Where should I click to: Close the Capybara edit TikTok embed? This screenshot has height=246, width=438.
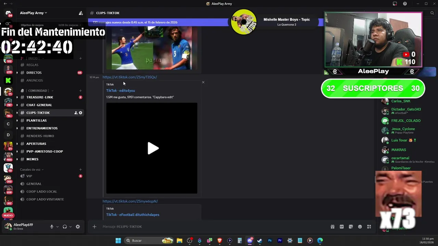pos(203,82)
